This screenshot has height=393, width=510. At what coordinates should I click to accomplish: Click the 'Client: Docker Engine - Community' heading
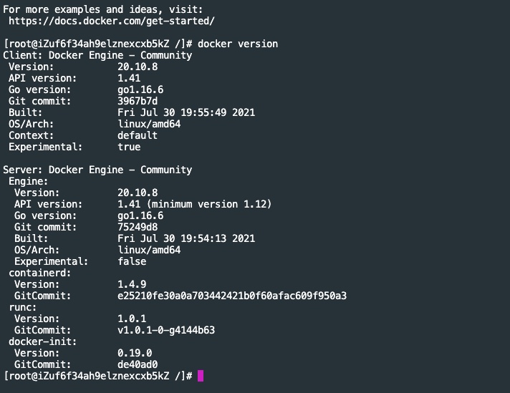click(x=97, y=55)
